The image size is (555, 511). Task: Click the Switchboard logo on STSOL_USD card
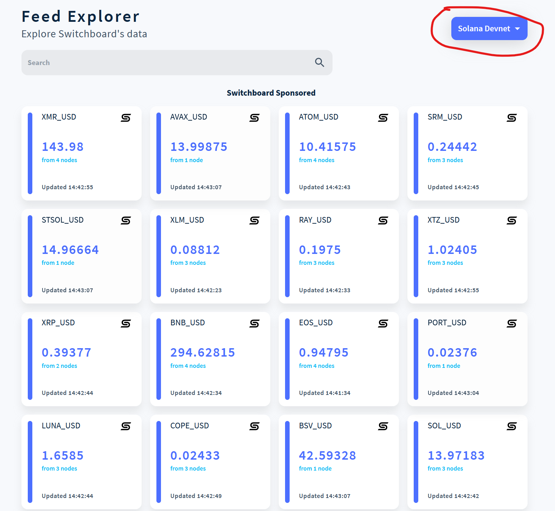point(126,221)
